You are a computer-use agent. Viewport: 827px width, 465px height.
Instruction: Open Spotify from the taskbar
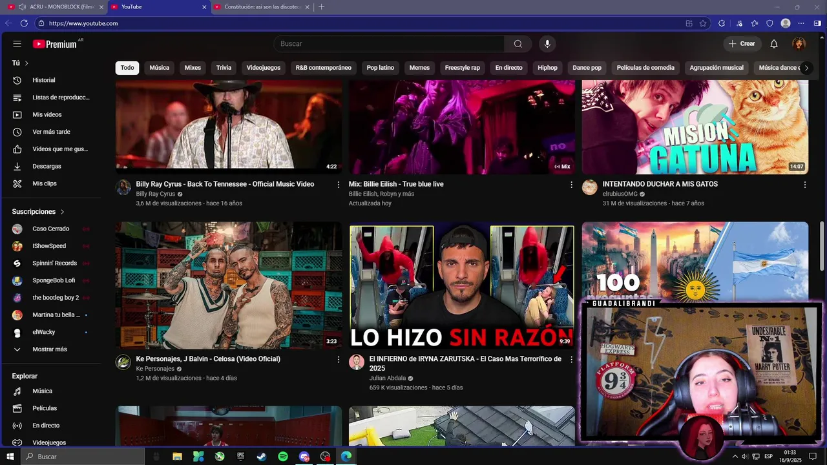283,457
